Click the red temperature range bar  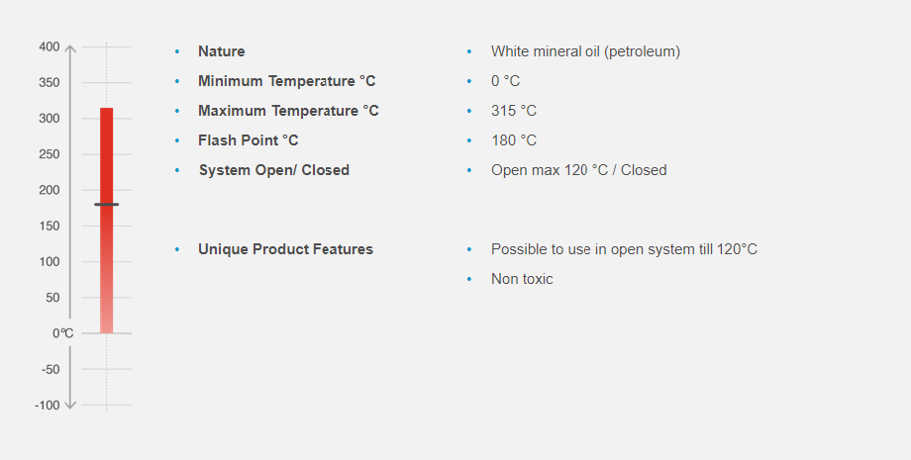click(x=106, y=257)
